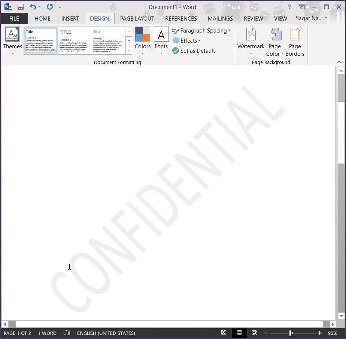Open the Themes gallery

[13, 41]
